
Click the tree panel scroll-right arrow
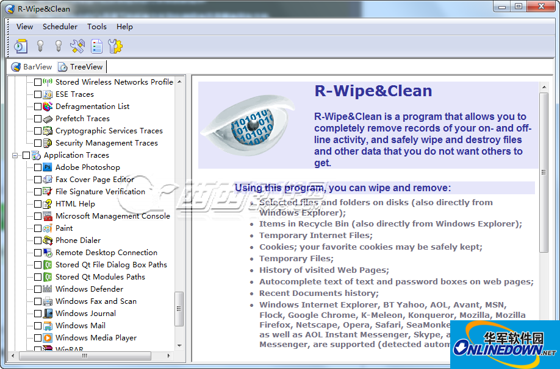click(168, 356)
